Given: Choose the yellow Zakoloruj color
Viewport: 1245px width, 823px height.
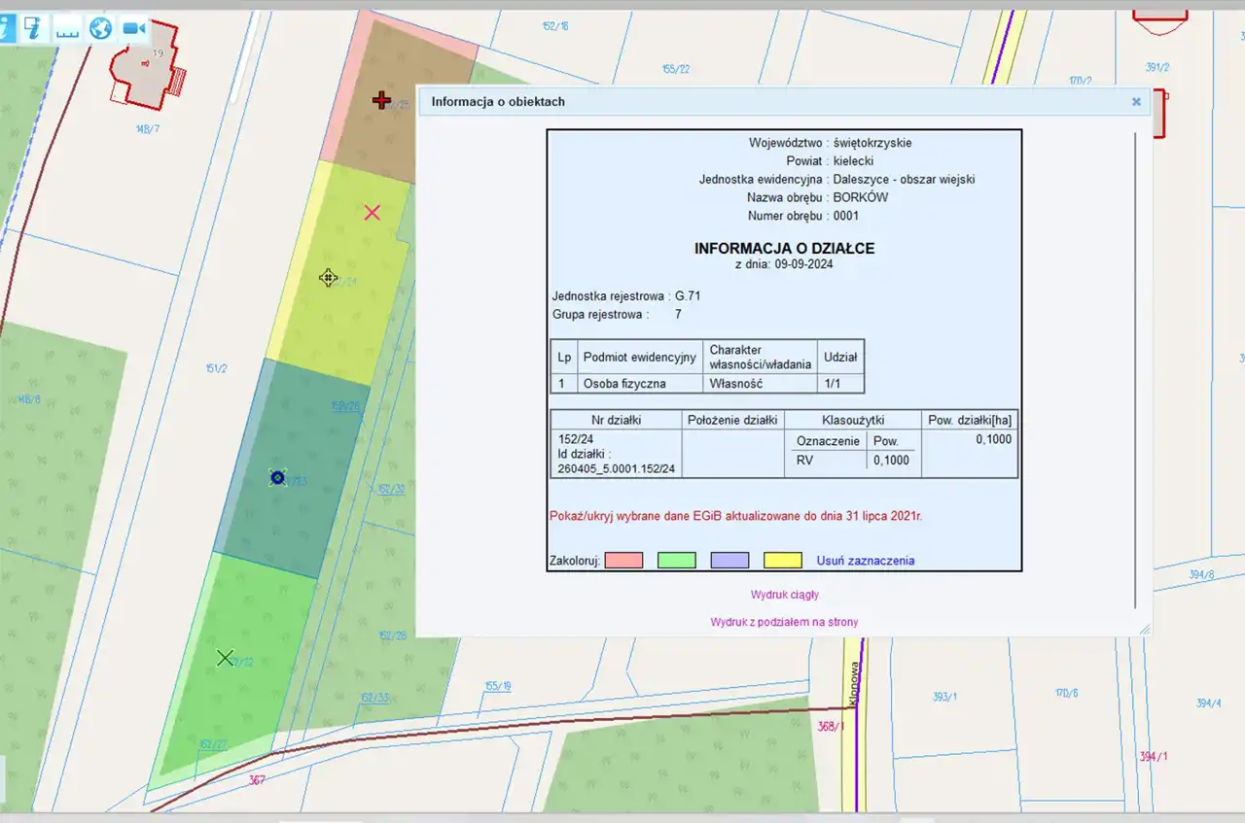Looking at the screenshot, I should pyautogui.click(x=782, y=561).
